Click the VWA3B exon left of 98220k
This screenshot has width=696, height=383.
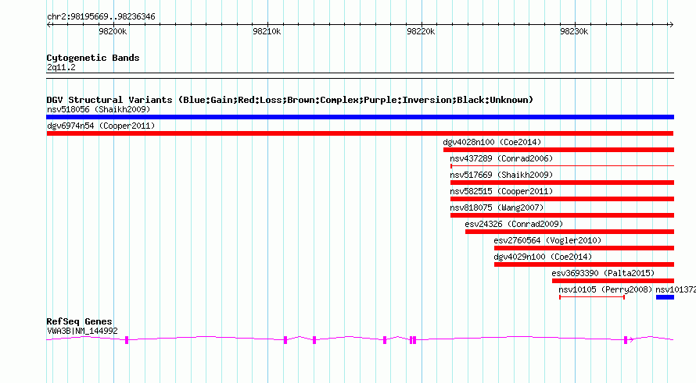(385, 340)
